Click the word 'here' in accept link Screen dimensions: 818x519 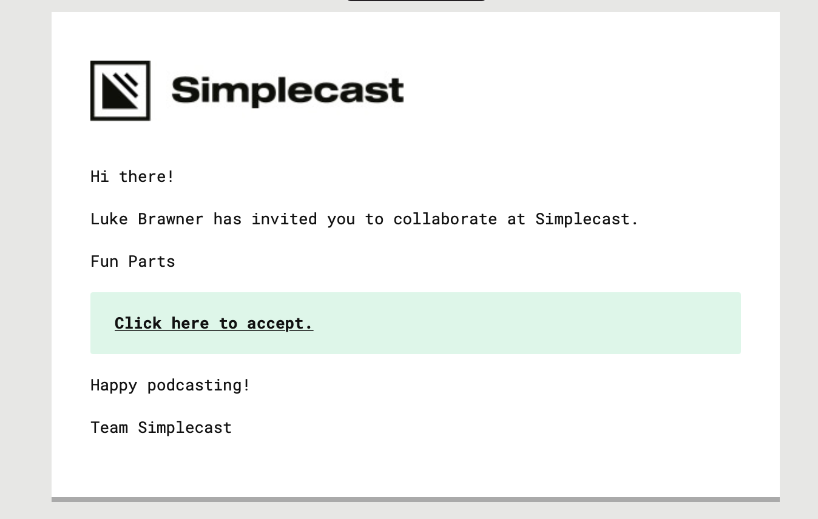click(x=190, y=323)
